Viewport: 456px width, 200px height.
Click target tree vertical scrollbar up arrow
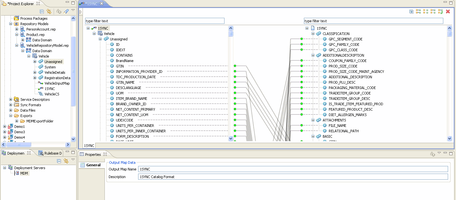coord(449,28)
